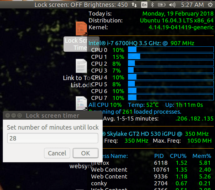215x190 pixels.
Task: Click the date Monday, 19 February 2018
Action: tap(178, 14)
